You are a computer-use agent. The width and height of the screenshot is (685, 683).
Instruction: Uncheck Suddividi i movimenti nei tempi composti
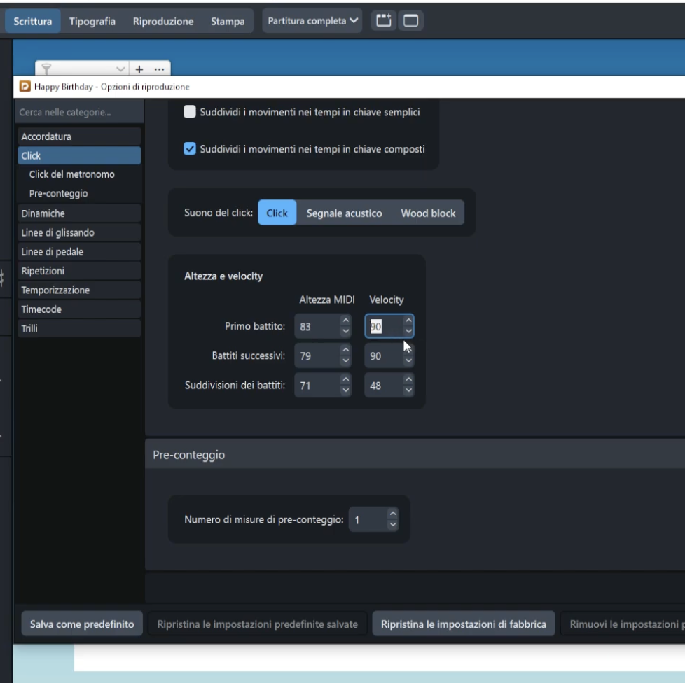point(190,149)
